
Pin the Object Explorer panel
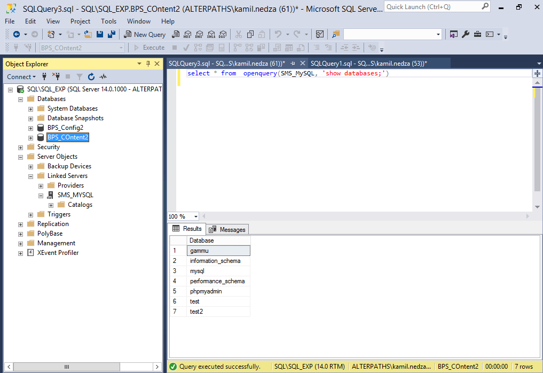[x=147, y=64]
